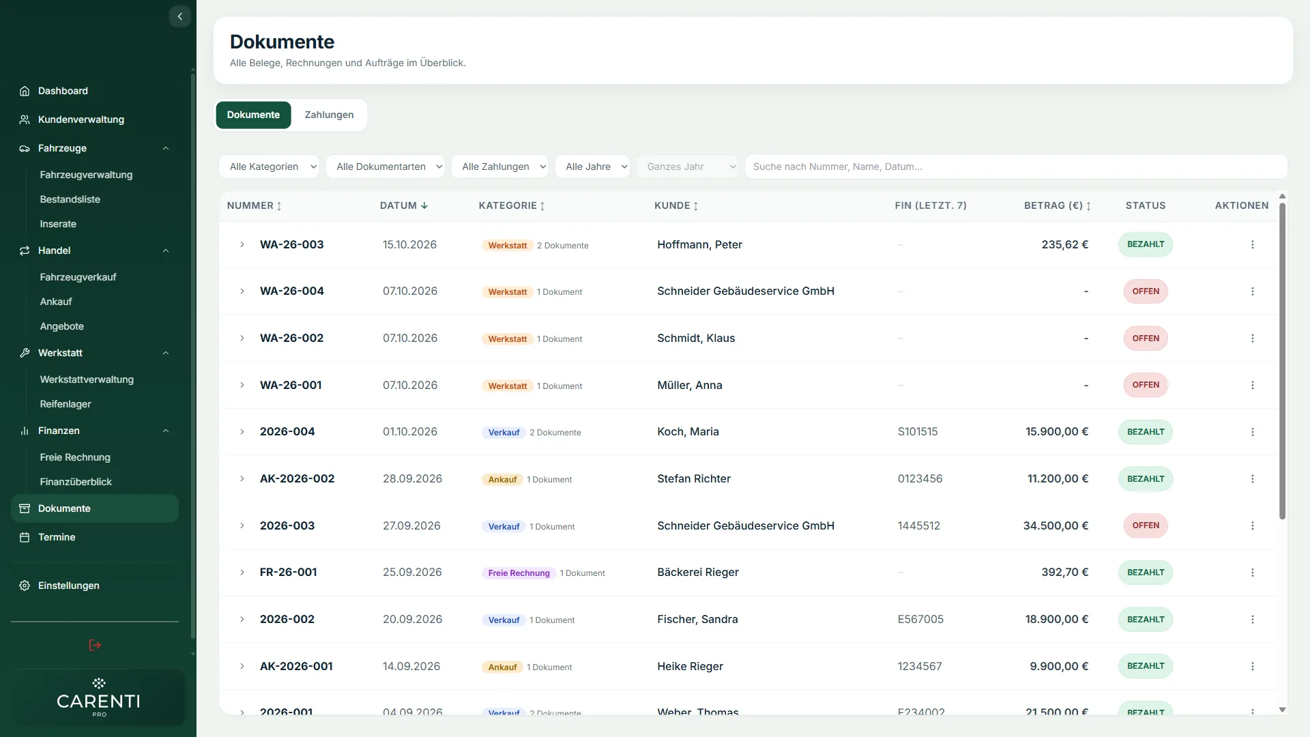Click the BEZAHLT status of 2026-002
The width and height of the screenshot is (1310, 737).
click(1146, 620)
